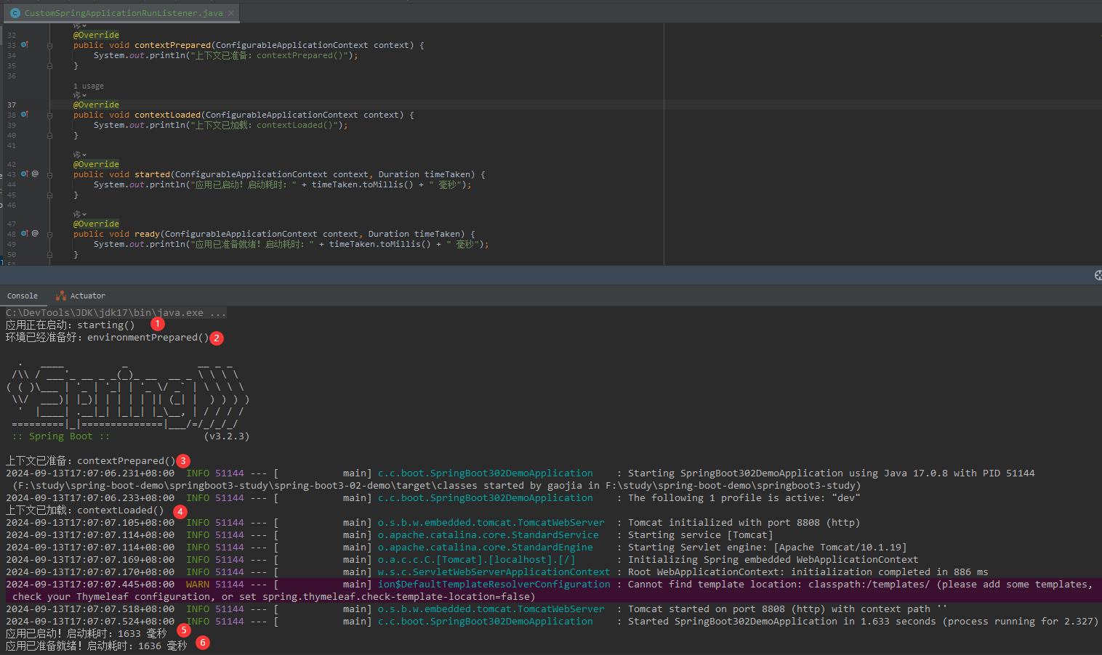Expand the folded java.exe command line
This screenshot has width=1102, height=655.
[x=116, y=313]
